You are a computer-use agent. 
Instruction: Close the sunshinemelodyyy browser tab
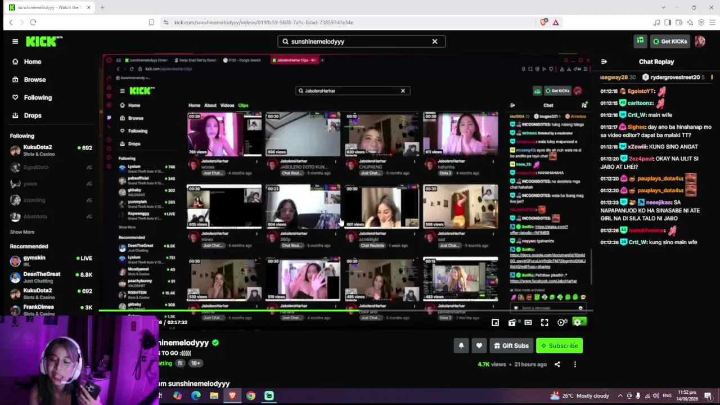click(88, 7)
